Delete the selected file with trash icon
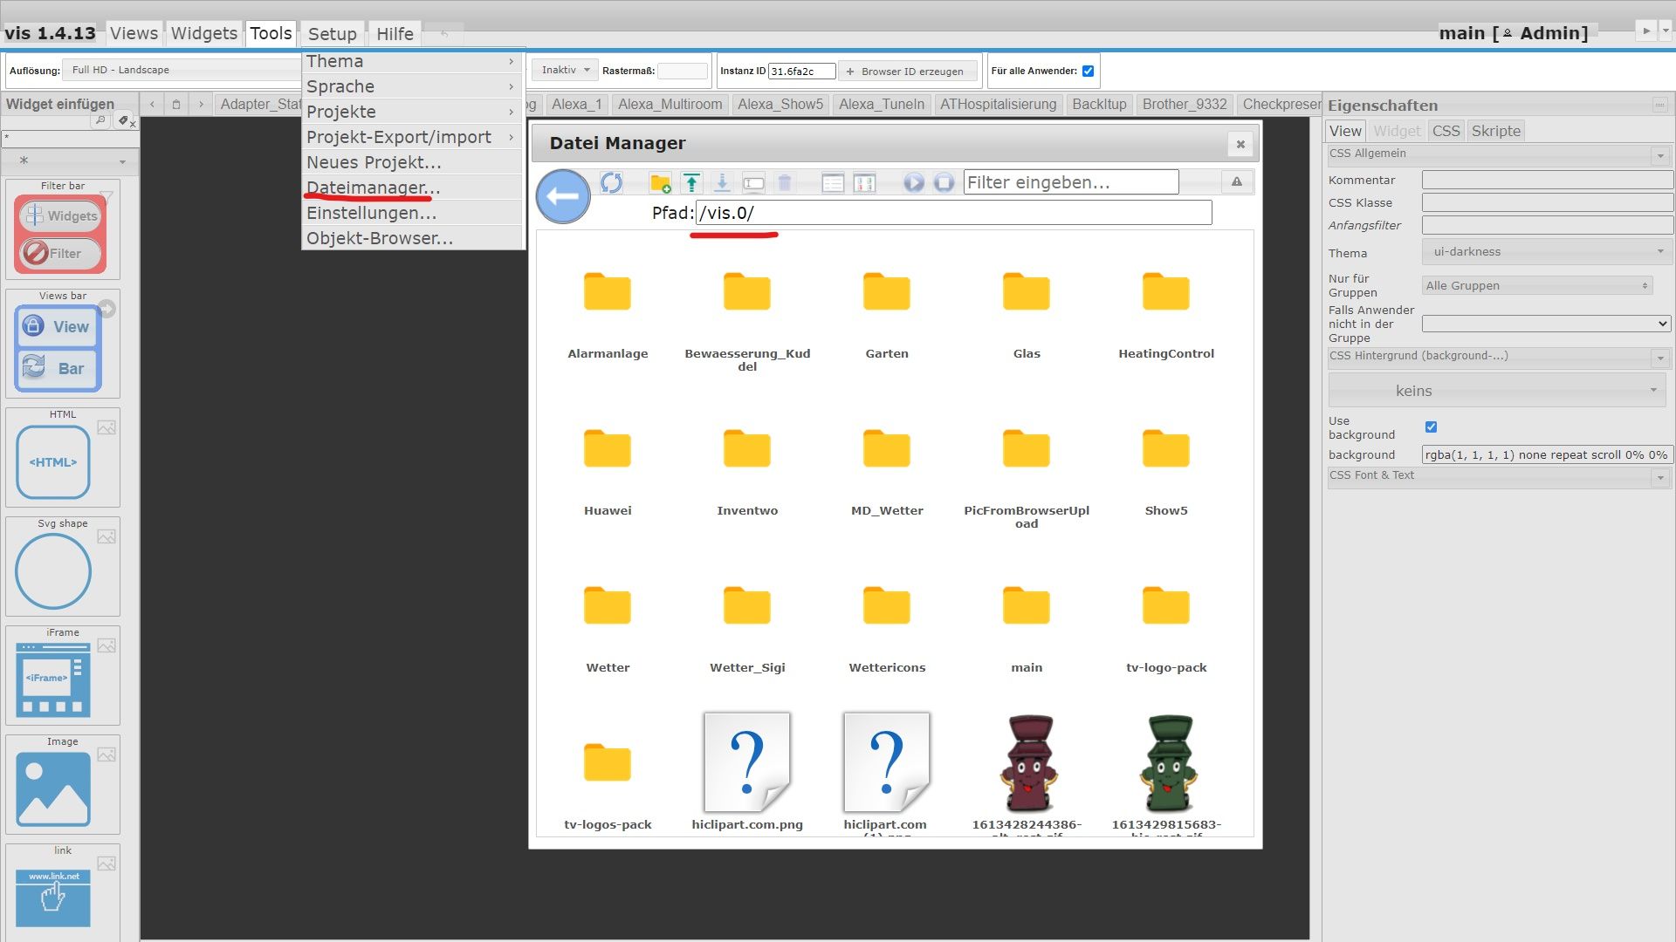Image resolution: width=1676 pixels, height=942 pixels. [x=784, y=182]
